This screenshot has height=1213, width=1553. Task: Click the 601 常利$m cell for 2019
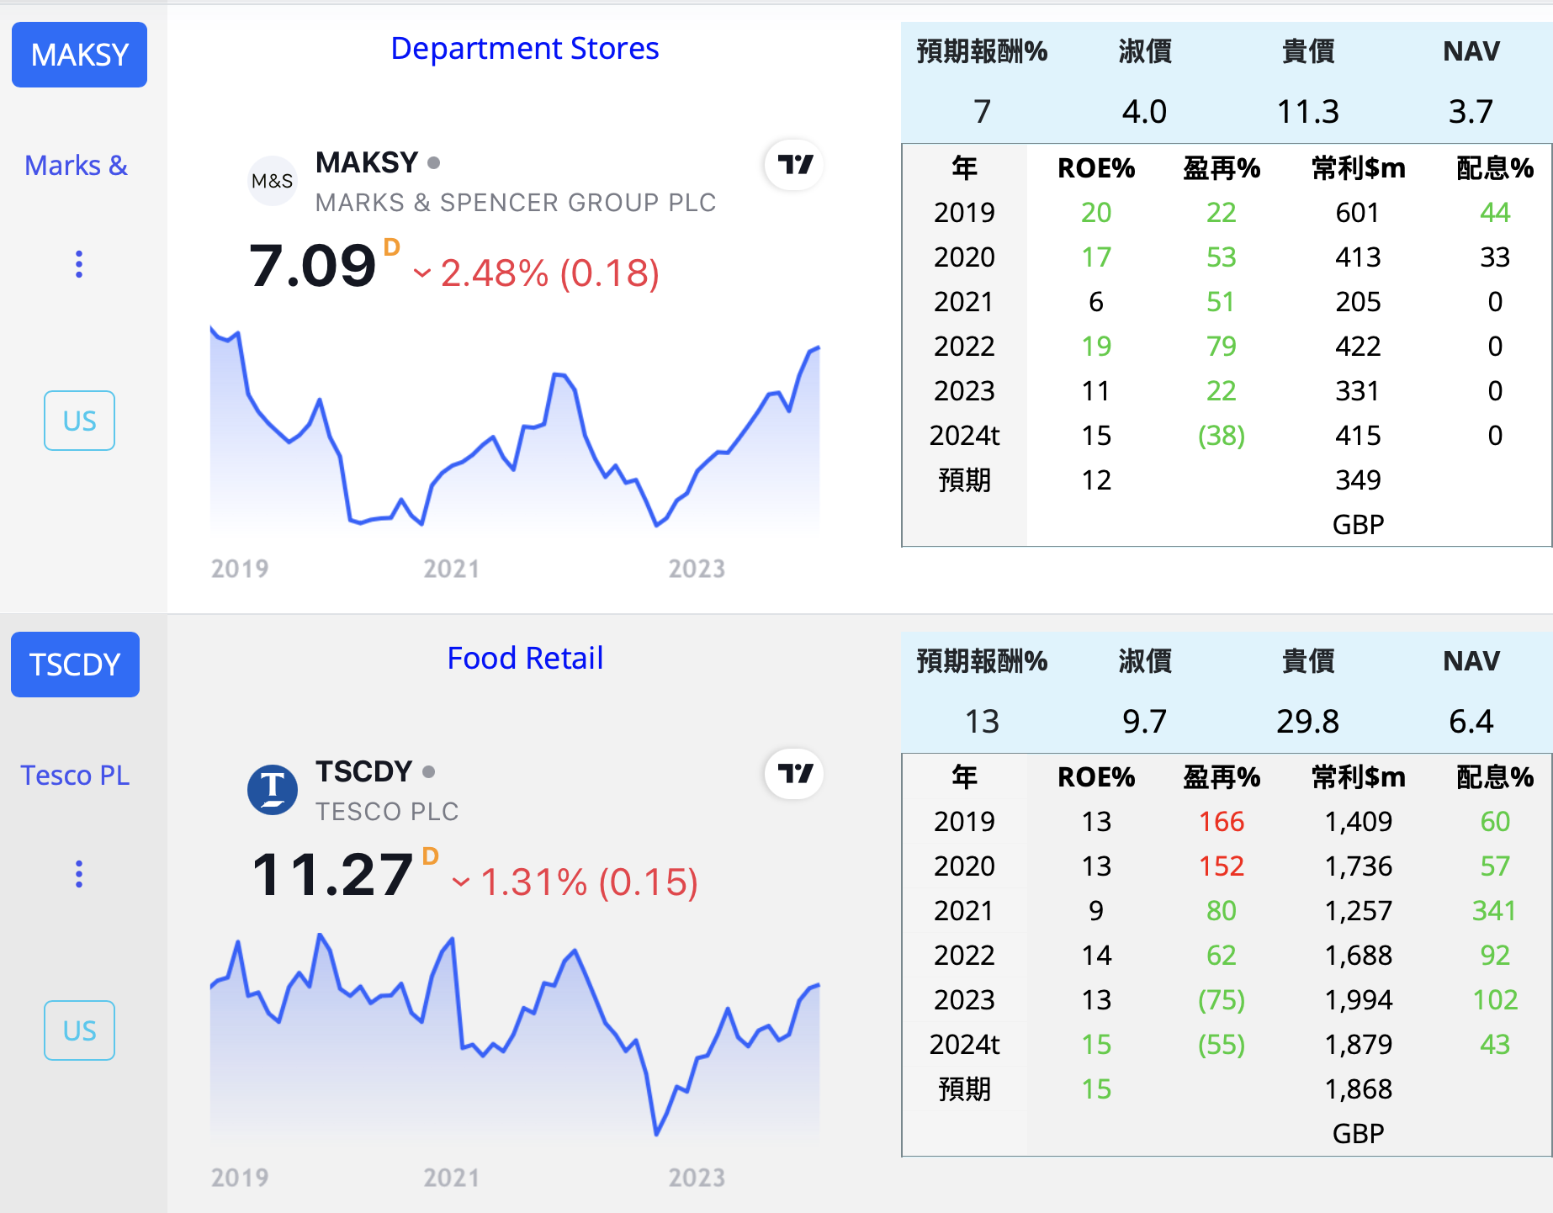pos(1358,213)
